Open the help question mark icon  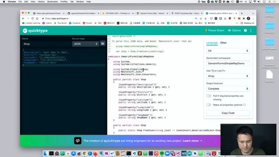[x=245, y=31]
